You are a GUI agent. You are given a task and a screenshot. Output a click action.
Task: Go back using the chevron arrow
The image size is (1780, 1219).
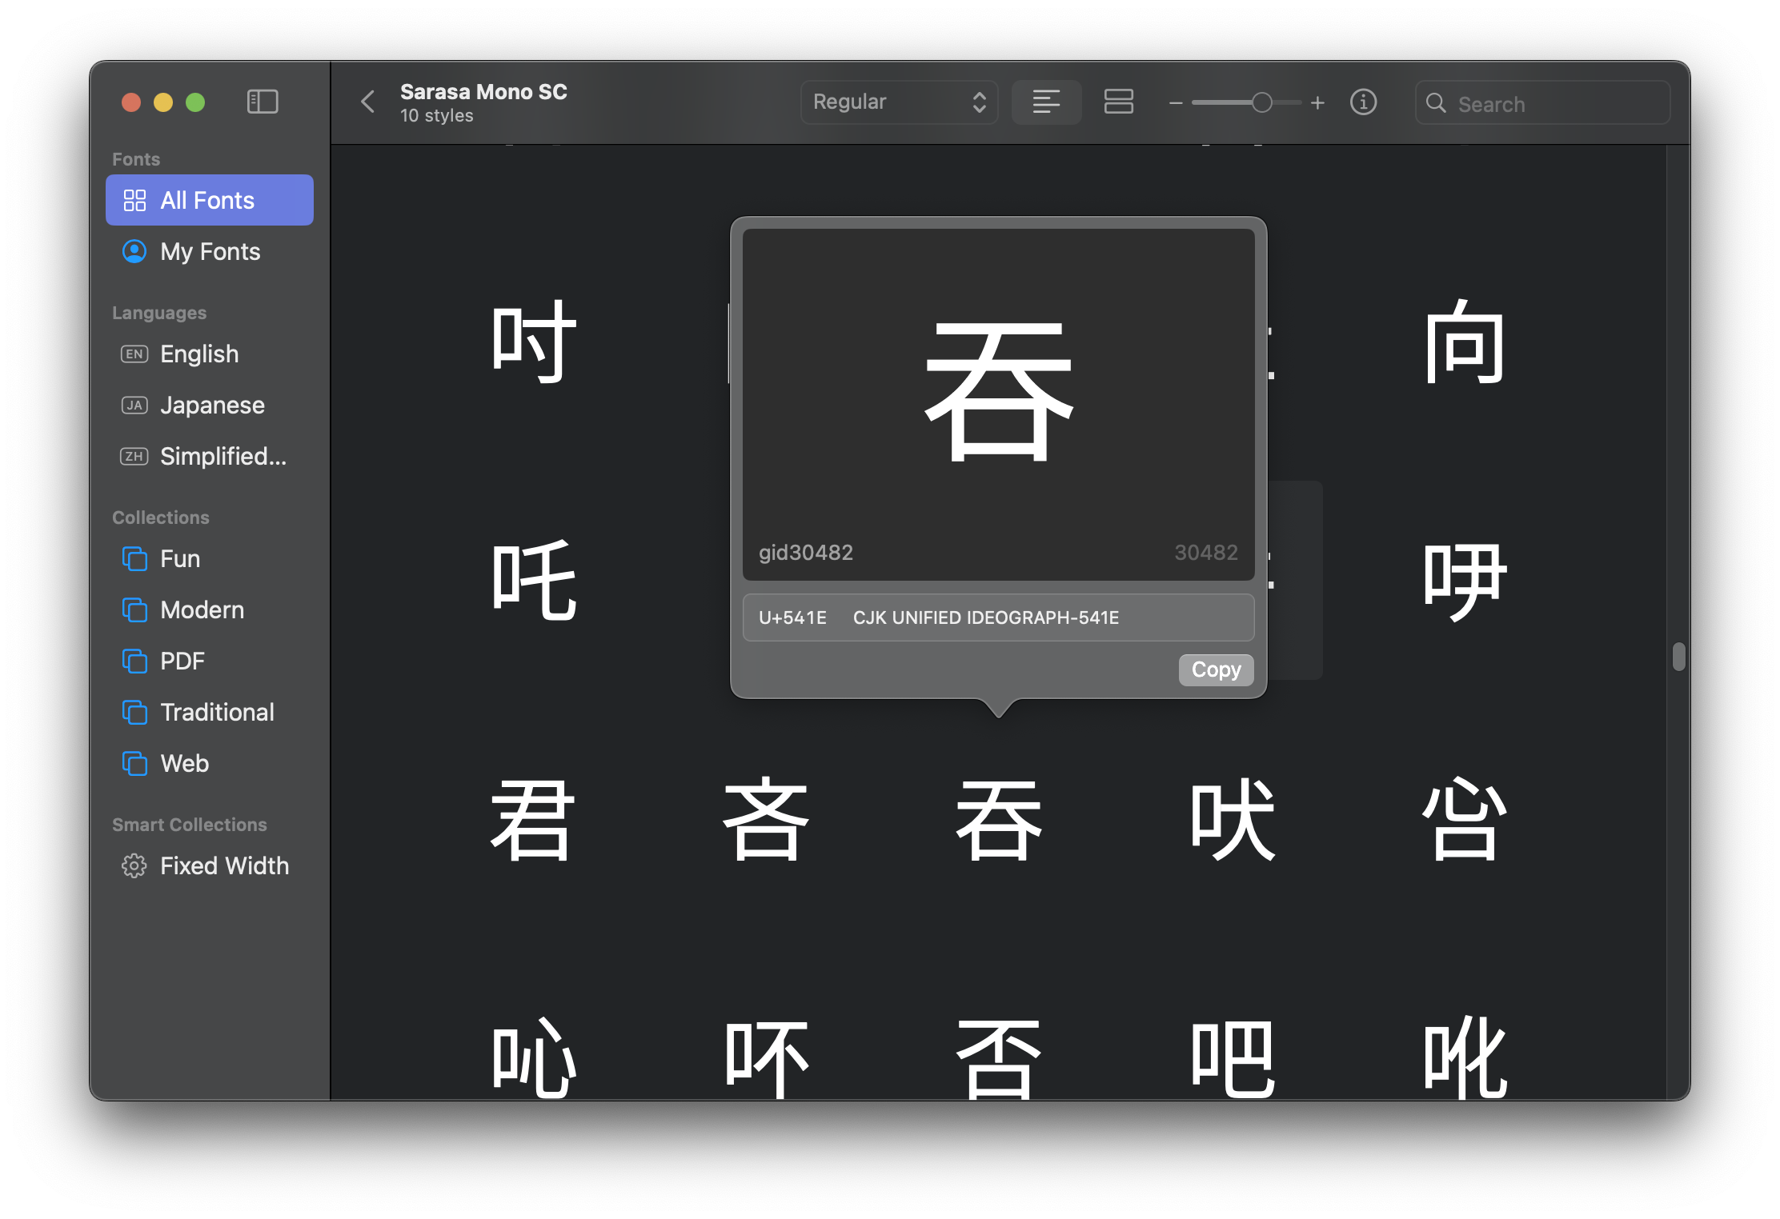pos(367,102)
